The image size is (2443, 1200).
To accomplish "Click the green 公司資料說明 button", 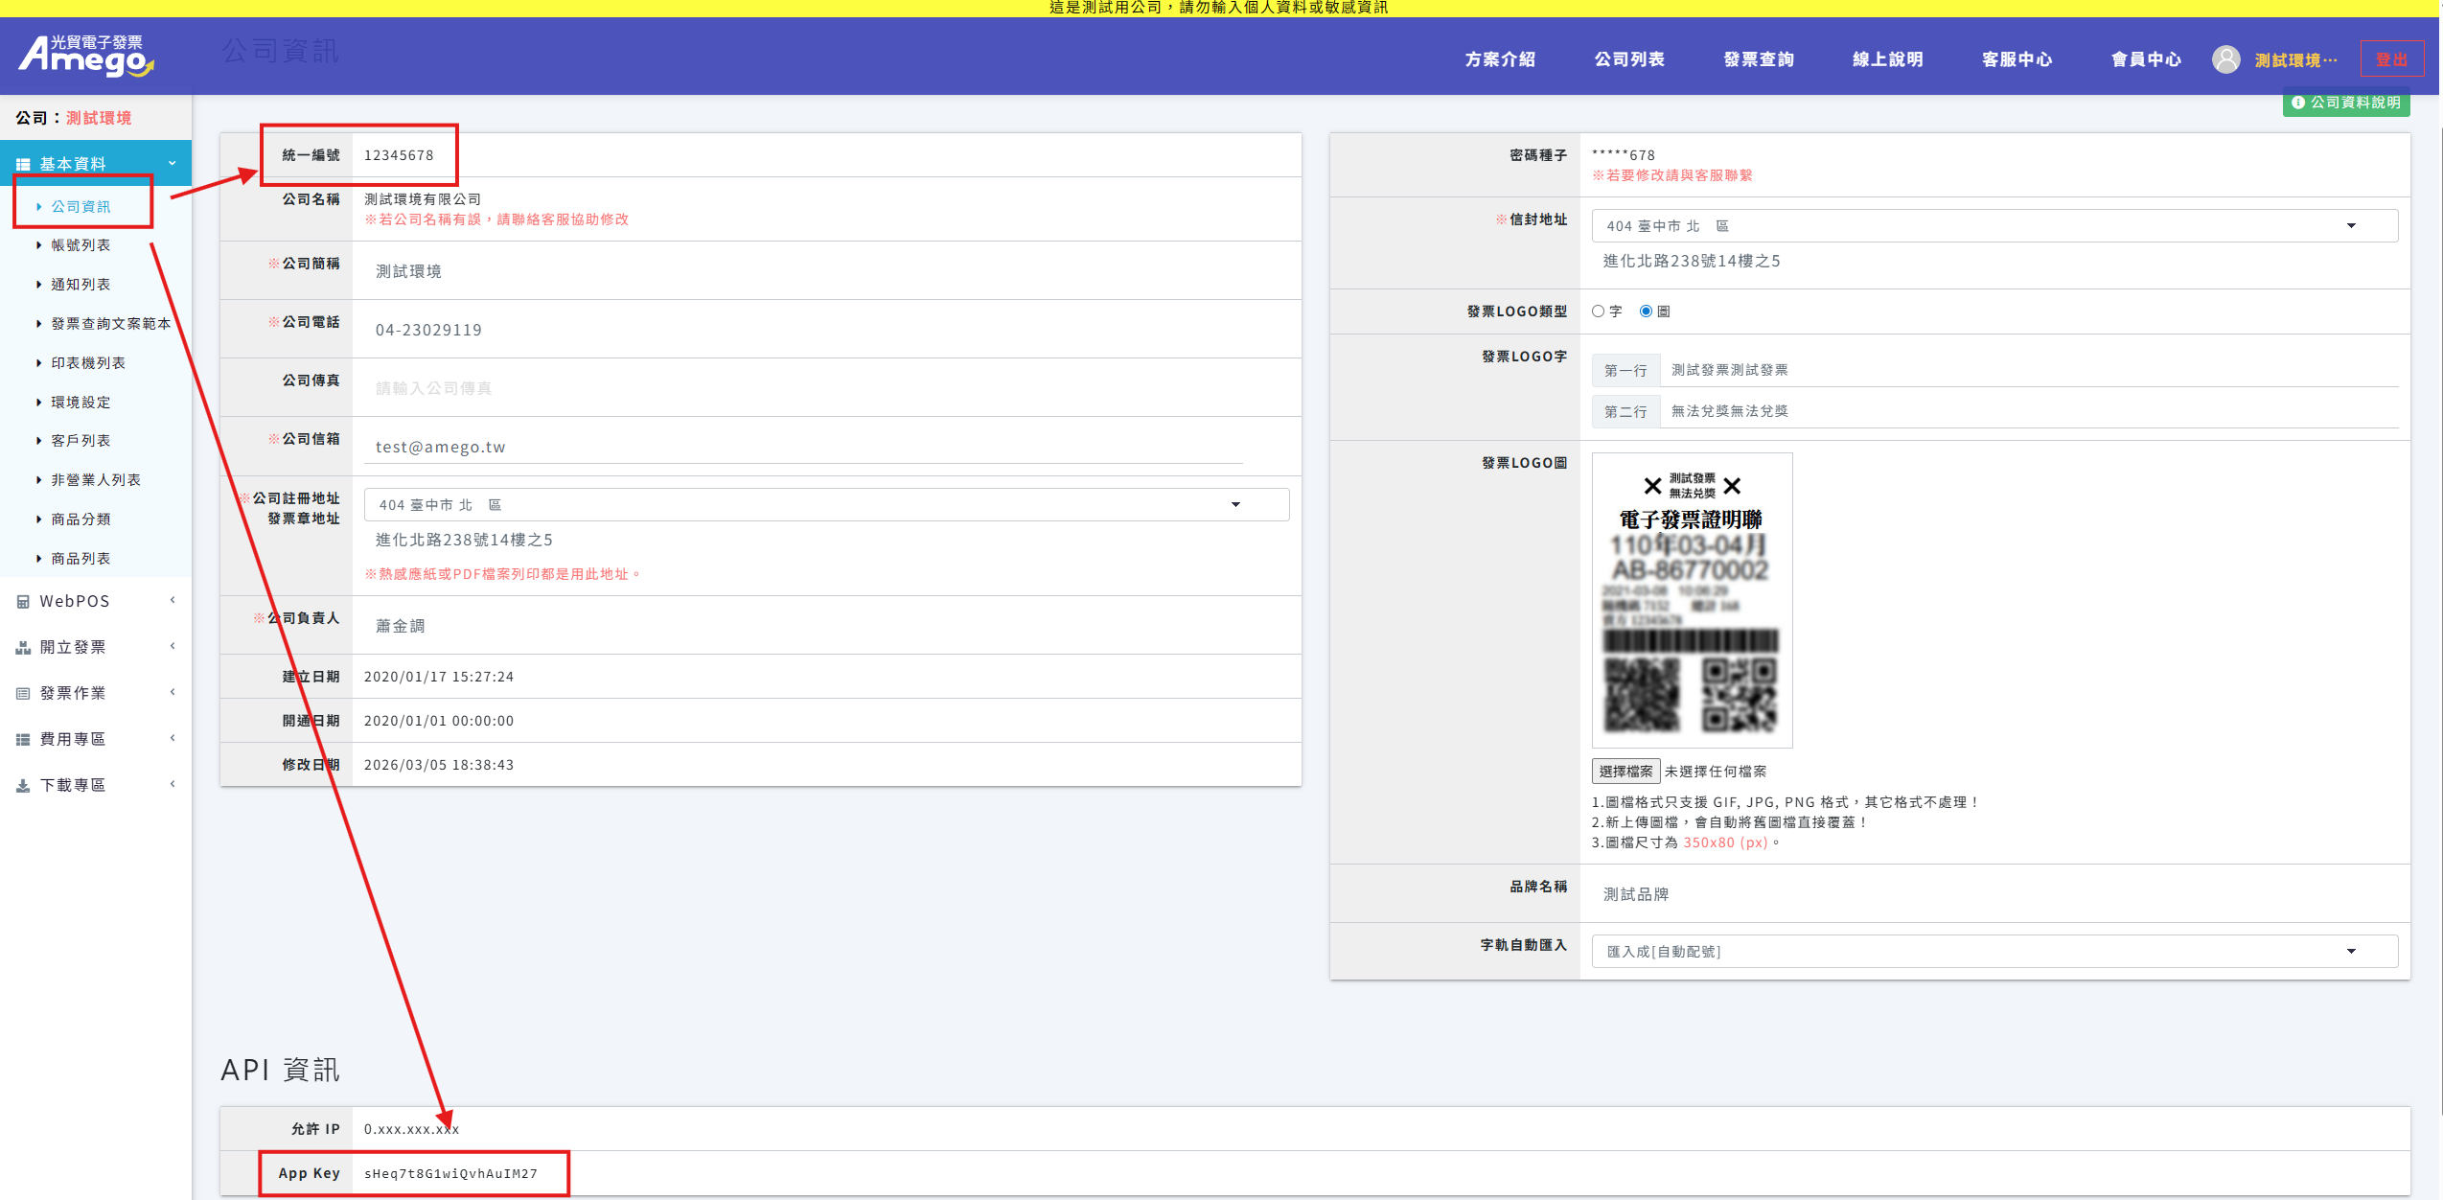I will pos(2345,103).
